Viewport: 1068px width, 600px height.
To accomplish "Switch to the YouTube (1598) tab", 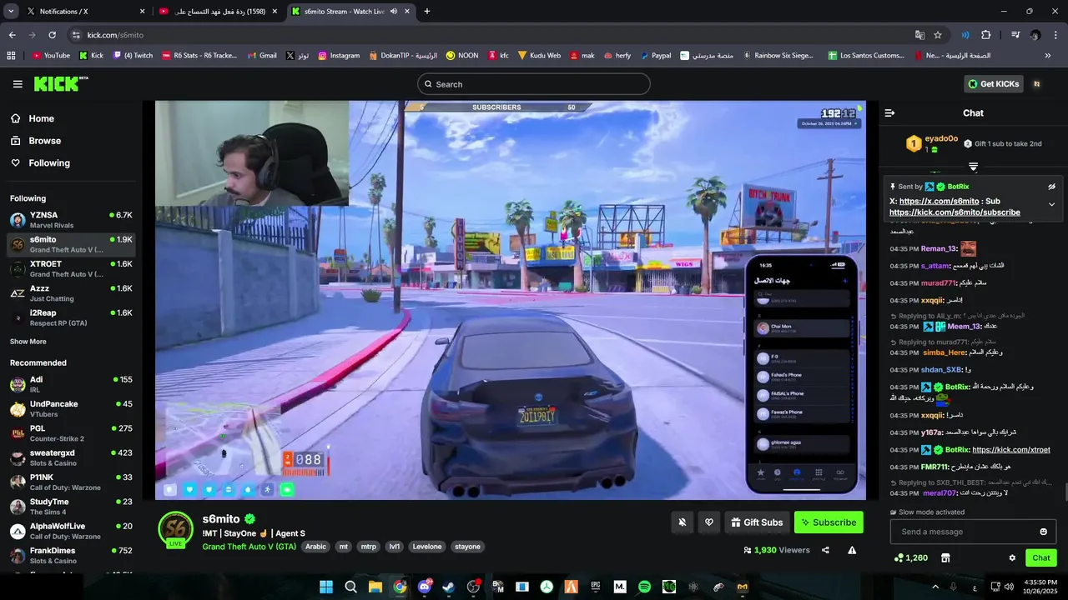I will (217, 12).
